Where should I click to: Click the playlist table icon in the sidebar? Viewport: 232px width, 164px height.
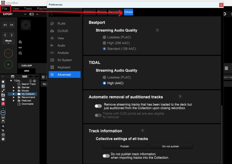[3, 86]
